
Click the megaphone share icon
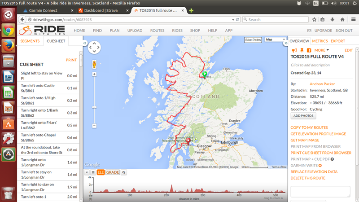[x=294, y=50]
